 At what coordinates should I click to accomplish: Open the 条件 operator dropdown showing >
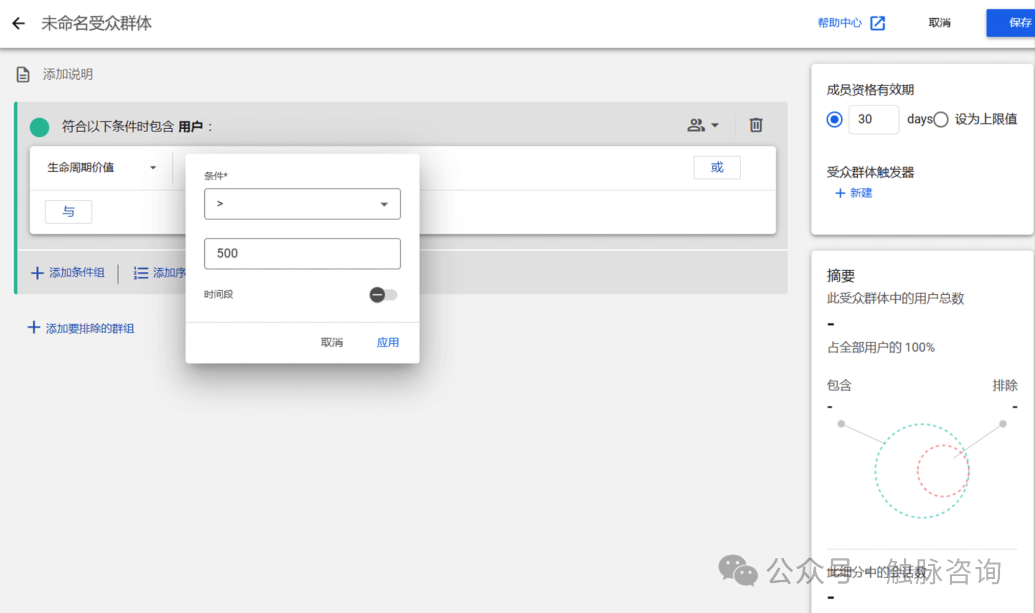click(302, 204)
